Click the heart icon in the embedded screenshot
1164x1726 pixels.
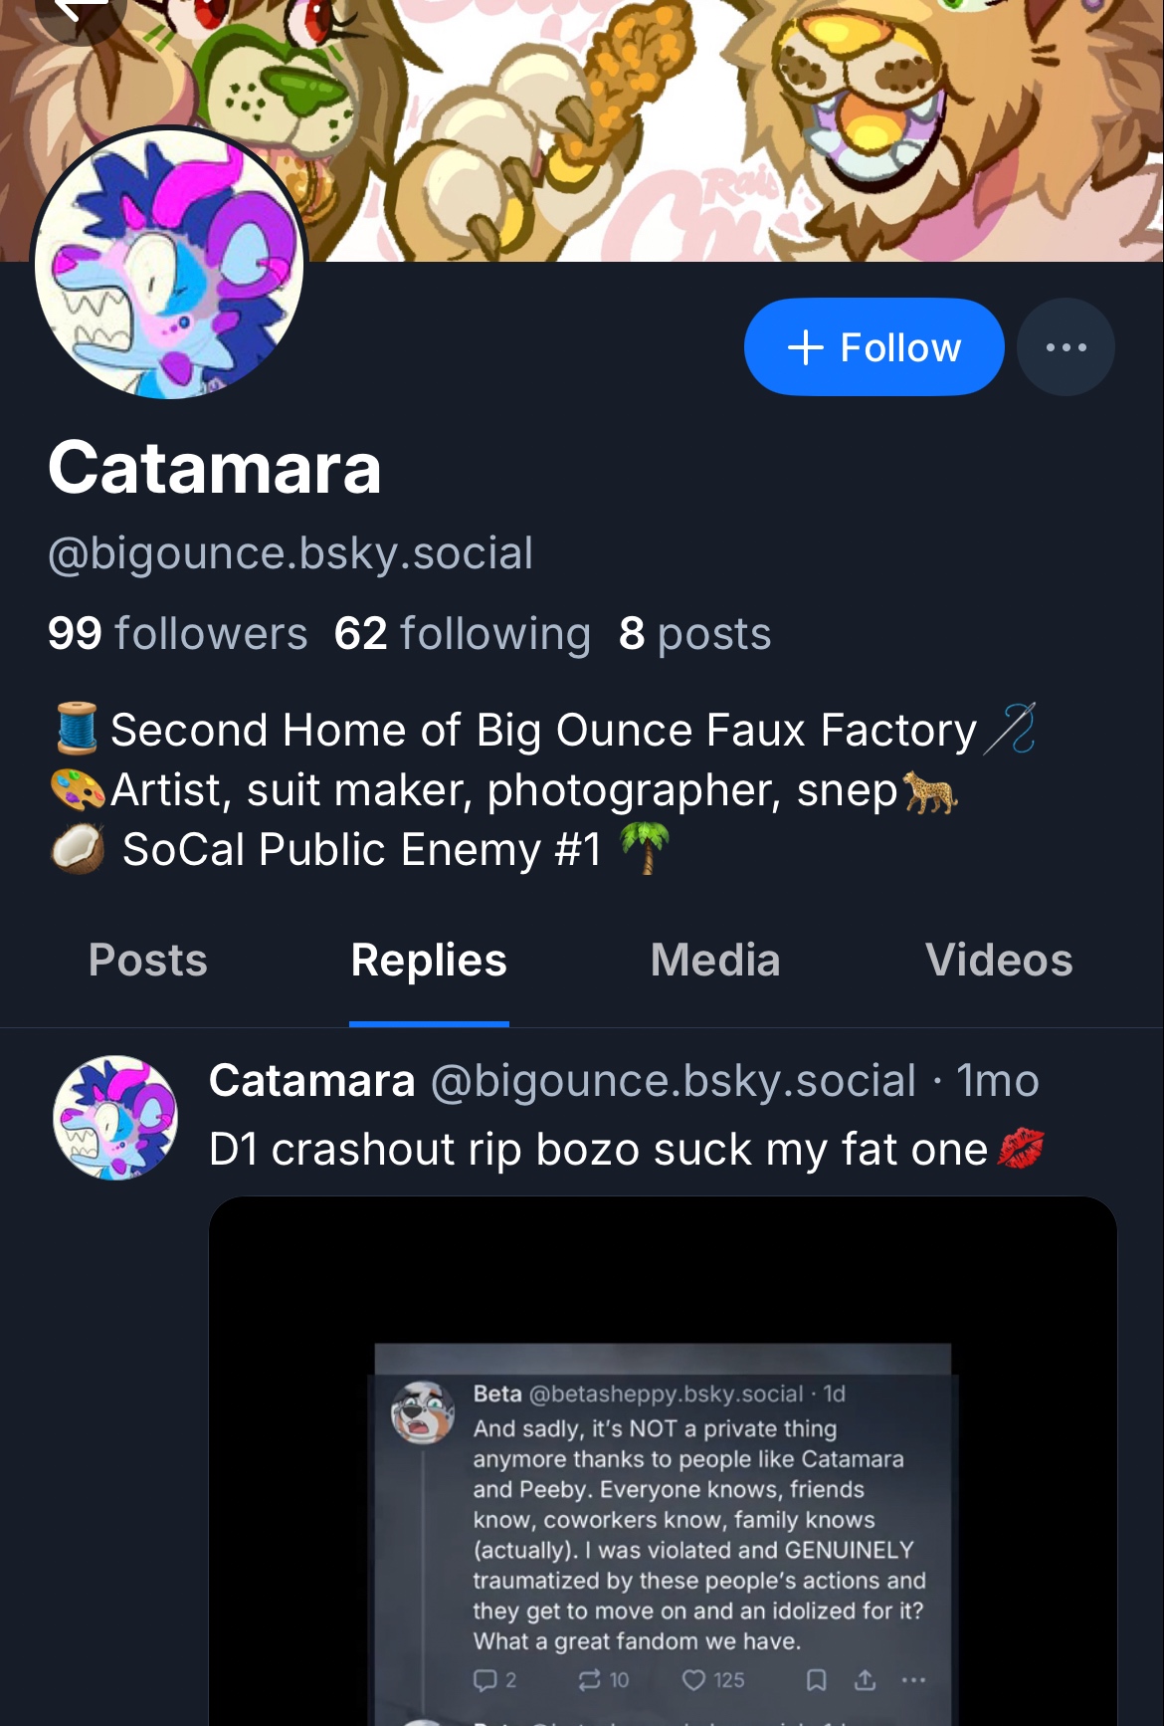[693, 1680]
